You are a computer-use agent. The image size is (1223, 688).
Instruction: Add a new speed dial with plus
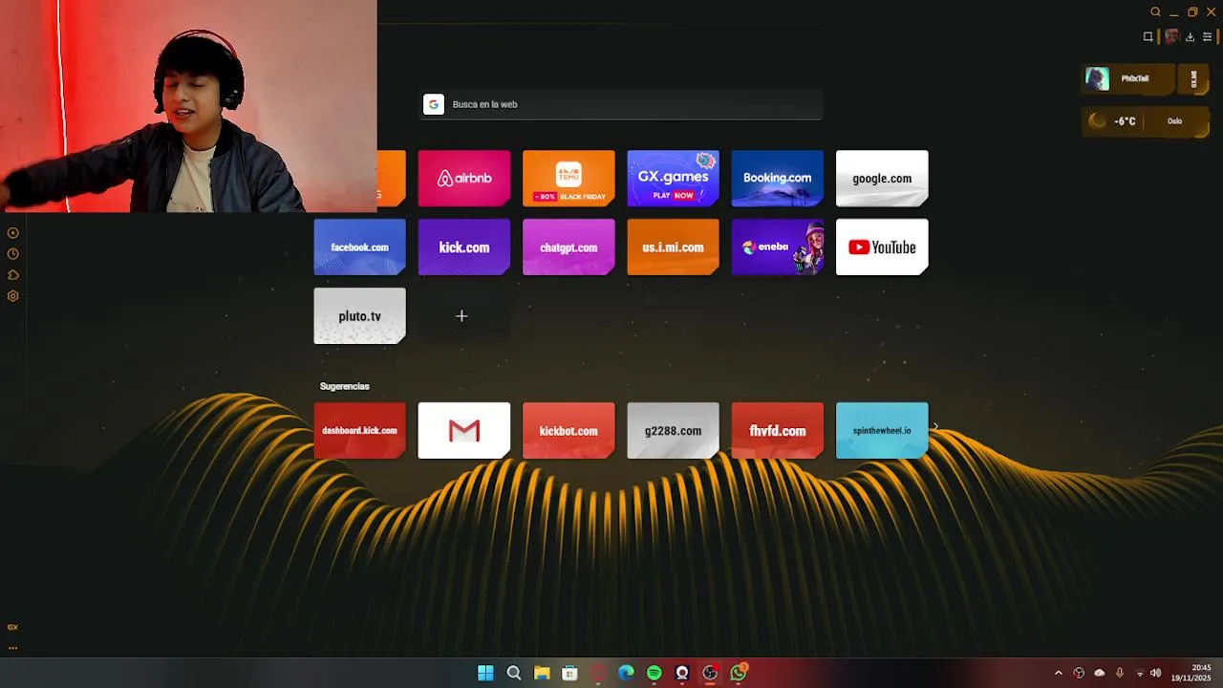pos(461,315)
